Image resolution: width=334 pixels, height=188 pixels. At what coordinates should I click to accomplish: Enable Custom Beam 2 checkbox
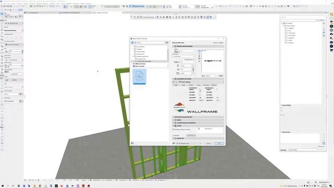(x=217, y=89)
